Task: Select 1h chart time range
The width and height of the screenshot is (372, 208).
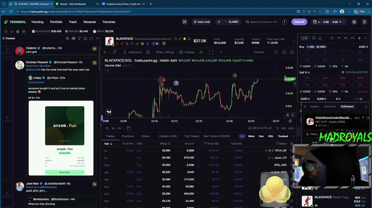Action: point(107,128)
